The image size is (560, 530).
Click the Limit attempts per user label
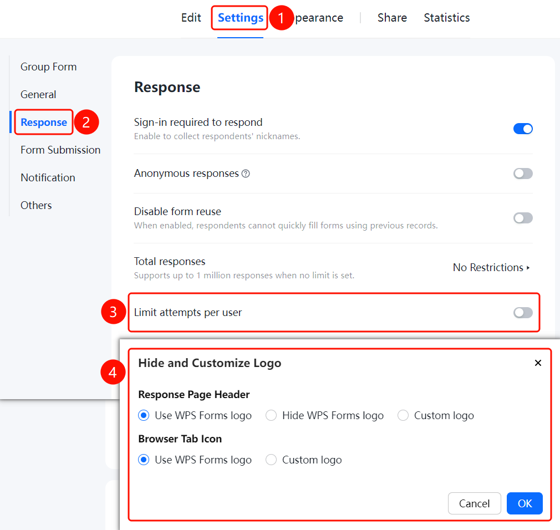[x=188, y=313]
